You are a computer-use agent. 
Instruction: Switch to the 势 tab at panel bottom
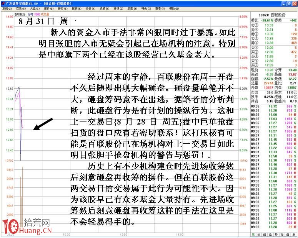click(x=276, y=235)
